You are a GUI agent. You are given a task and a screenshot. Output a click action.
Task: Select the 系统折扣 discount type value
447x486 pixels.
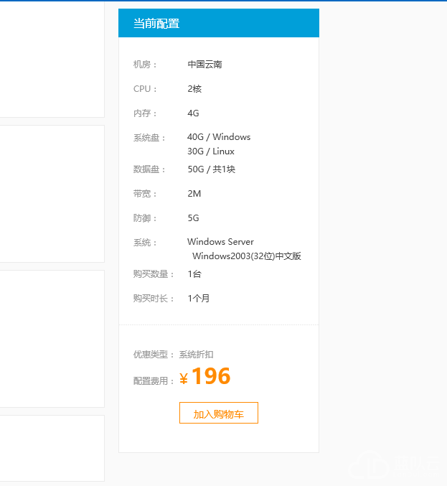(x=197, y=355)
